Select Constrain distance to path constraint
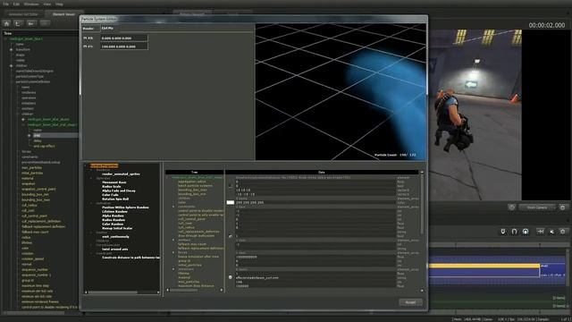Viewport: 572px width, 322px height. [130, 258]
